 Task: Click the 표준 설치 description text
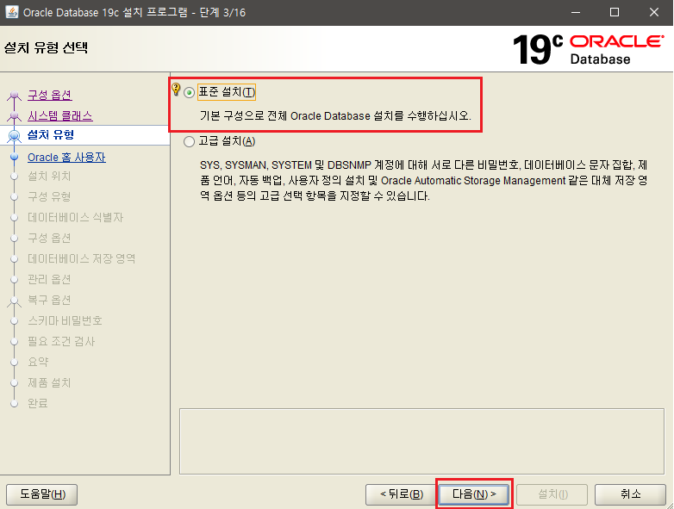(335, 116)
